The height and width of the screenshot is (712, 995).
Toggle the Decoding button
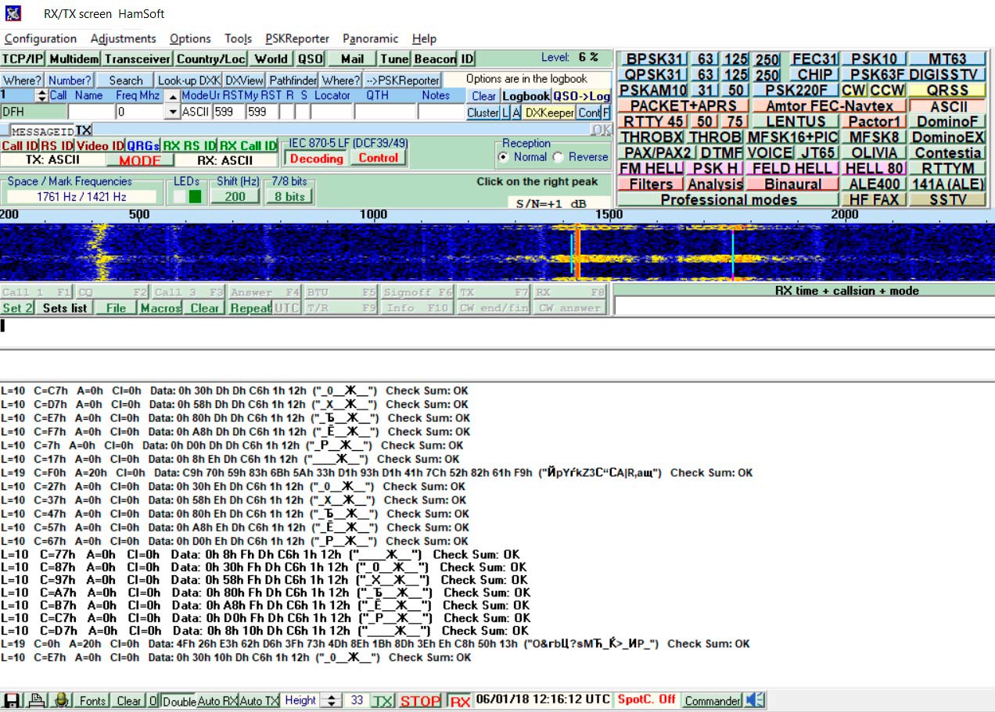[x=317, y=159]
